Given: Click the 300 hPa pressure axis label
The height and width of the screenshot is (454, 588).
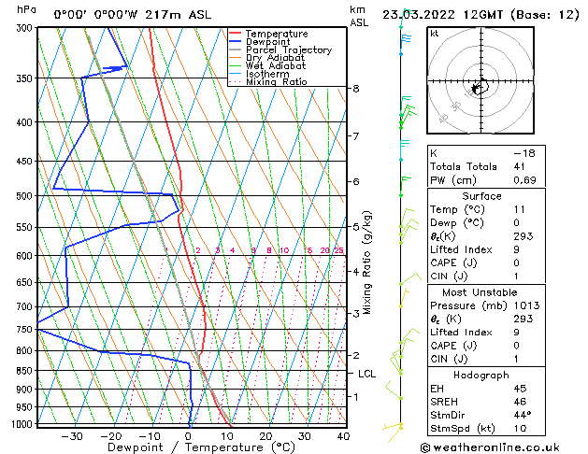Looking at the screenshot, I should (26, 28).
